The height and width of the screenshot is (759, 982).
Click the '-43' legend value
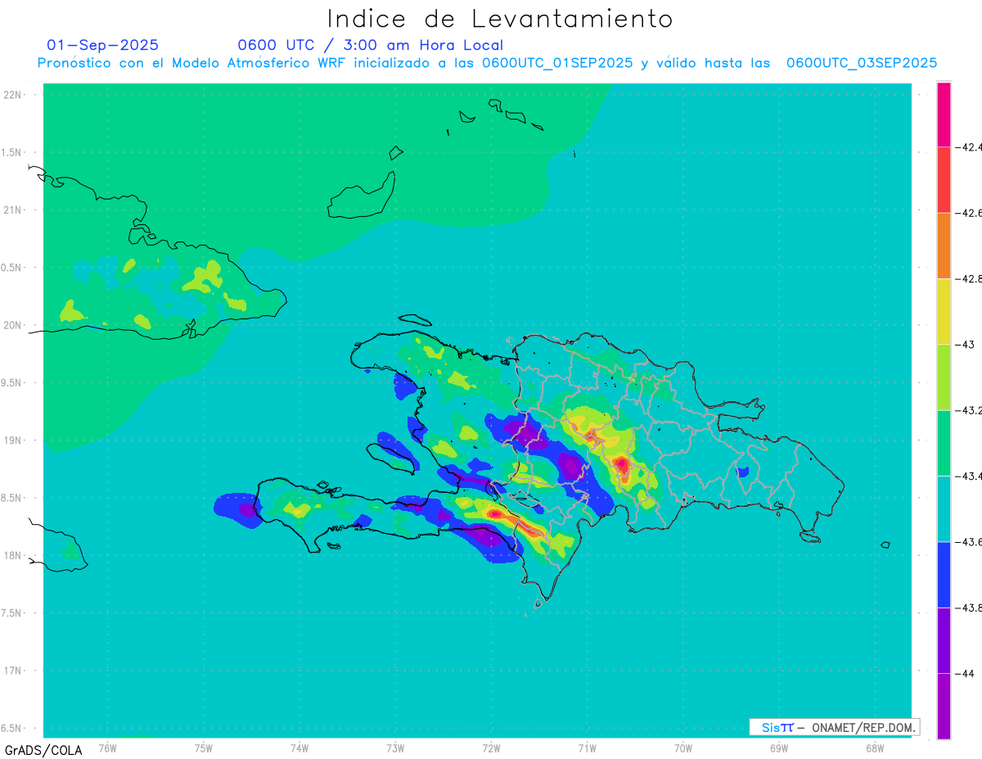[x=966, y=345]
